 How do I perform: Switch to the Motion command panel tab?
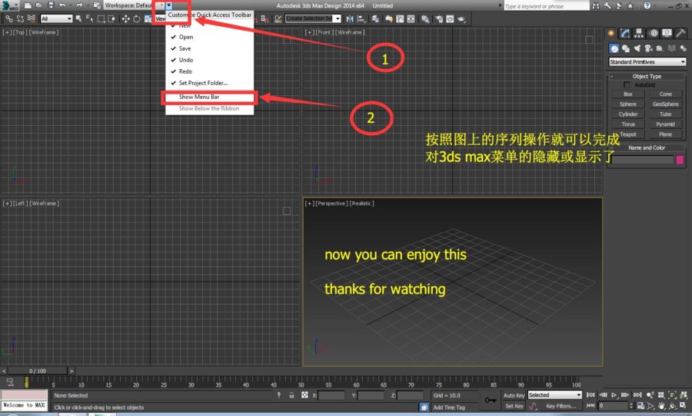coord(653,33)
